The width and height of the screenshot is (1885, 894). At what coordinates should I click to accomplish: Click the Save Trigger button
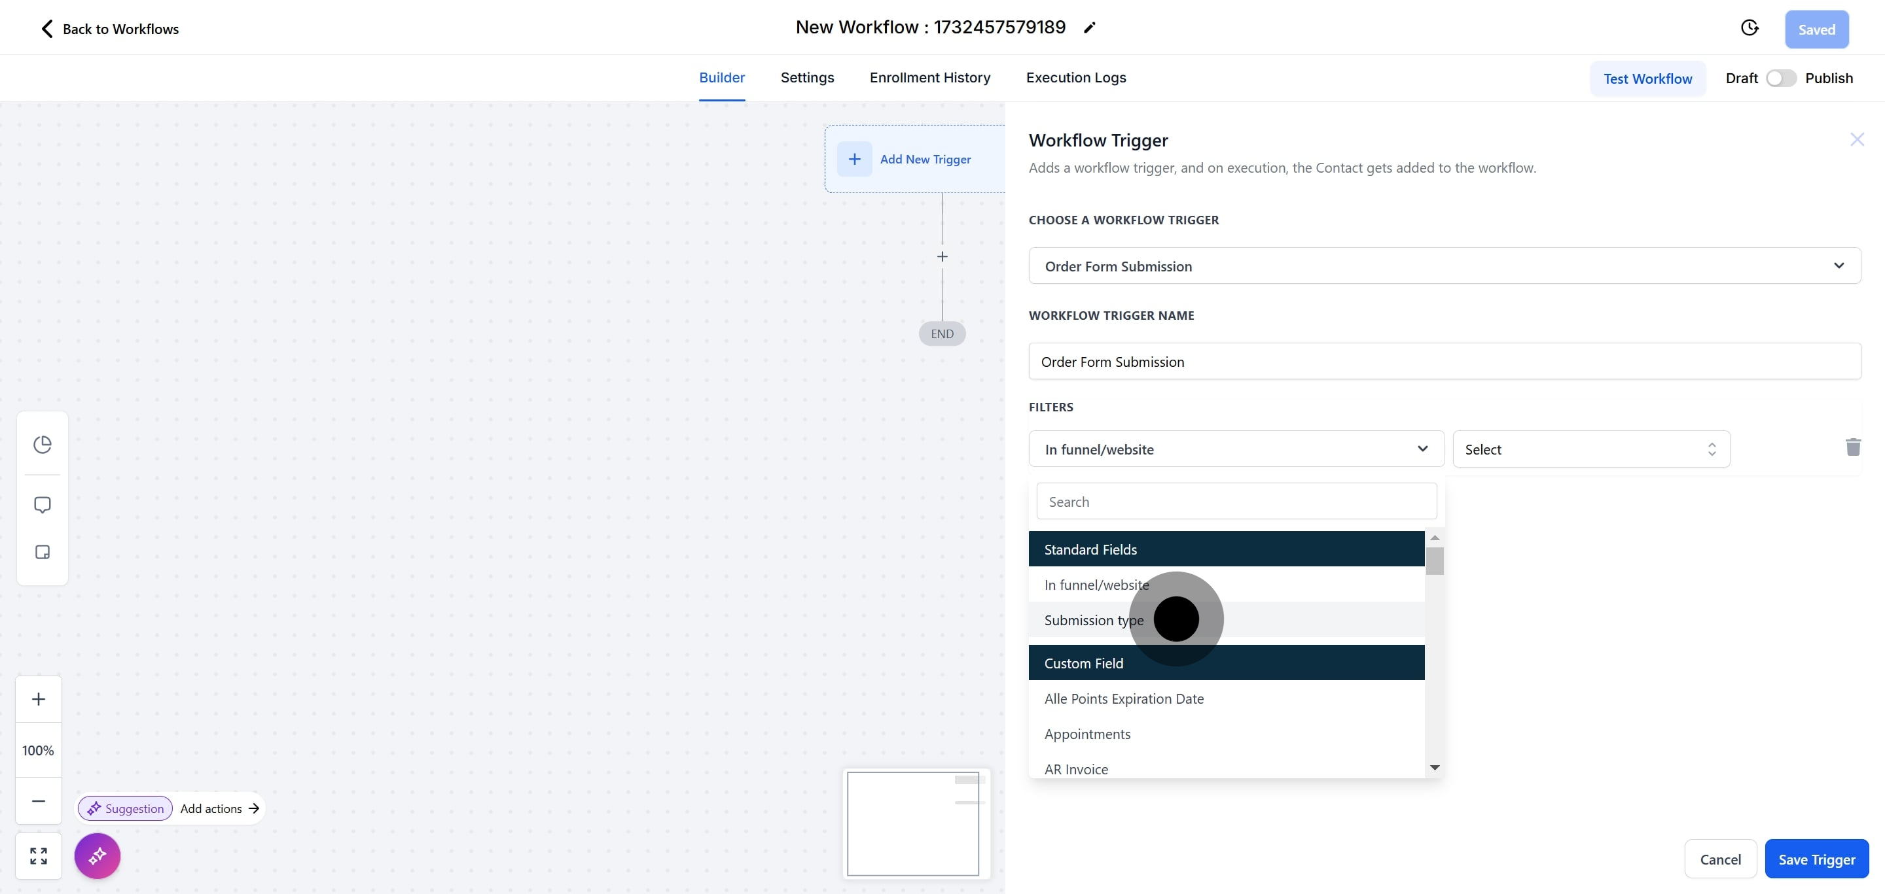[x=1816, y=859]
